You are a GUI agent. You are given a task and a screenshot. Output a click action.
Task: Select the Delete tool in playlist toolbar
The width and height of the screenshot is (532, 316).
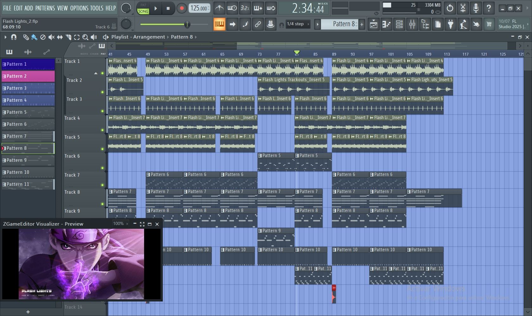(x=43, y=37)
